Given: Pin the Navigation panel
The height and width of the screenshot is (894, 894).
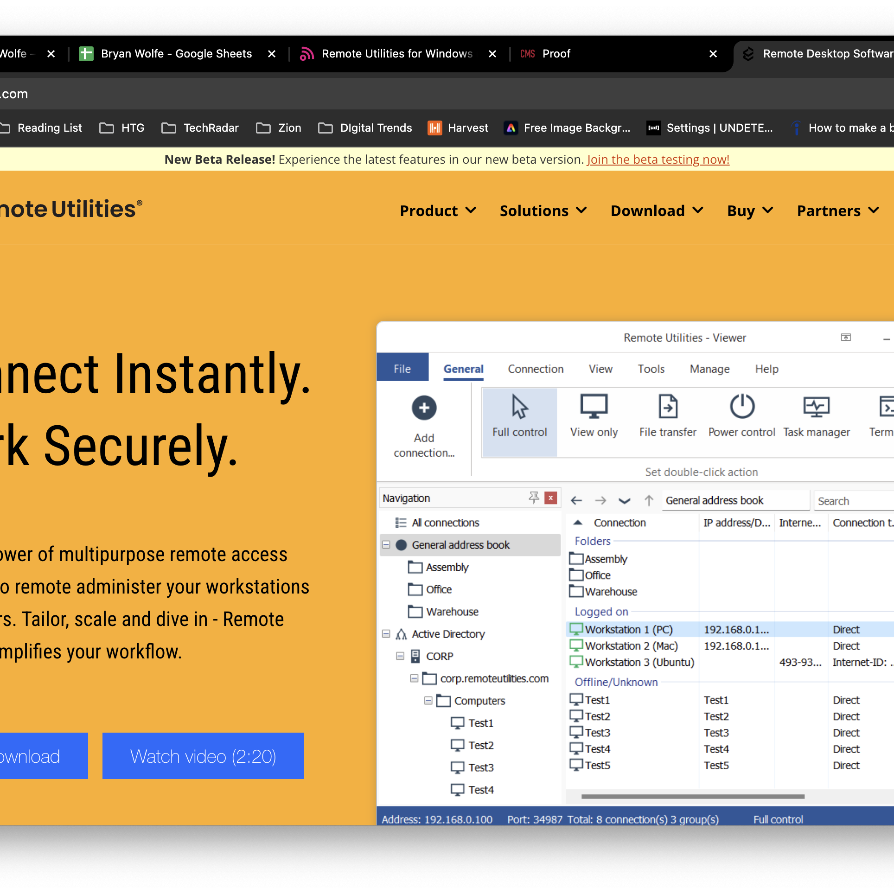Looking at the screenshot, I should pyautogui.click(x=534, y=498).
